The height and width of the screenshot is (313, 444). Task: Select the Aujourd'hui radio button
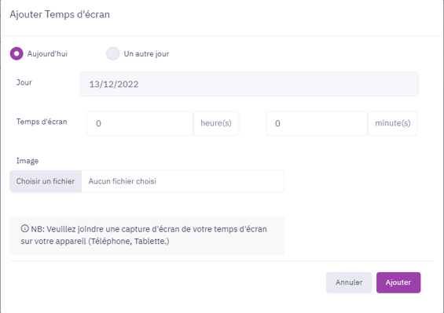click(17, 53)
